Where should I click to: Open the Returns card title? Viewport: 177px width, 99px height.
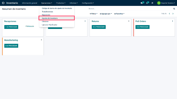click(95, 21)
